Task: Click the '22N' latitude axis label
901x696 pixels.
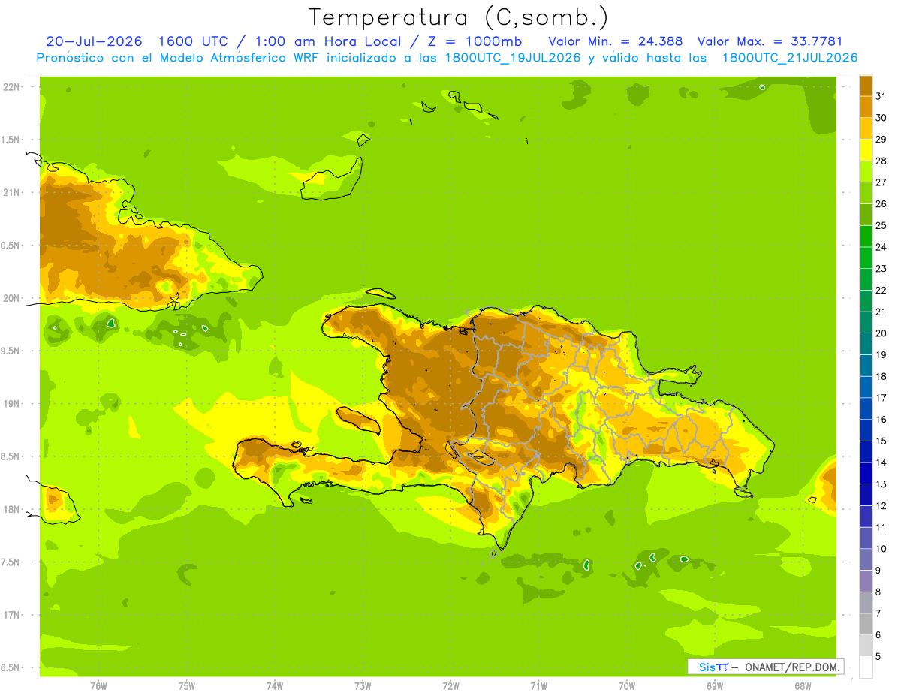Action: click(12, 87)
